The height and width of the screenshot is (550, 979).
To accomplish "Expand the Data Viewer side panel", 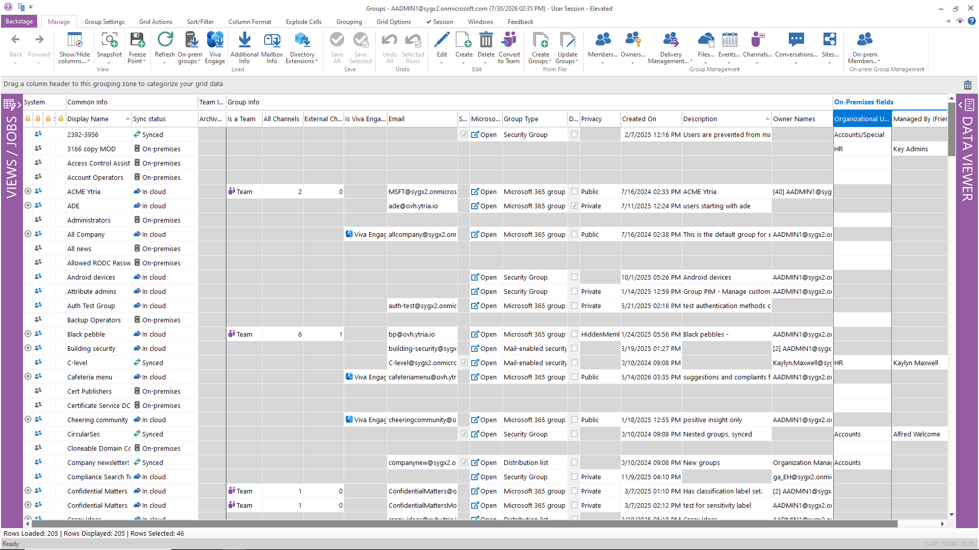I will point(967,105).
